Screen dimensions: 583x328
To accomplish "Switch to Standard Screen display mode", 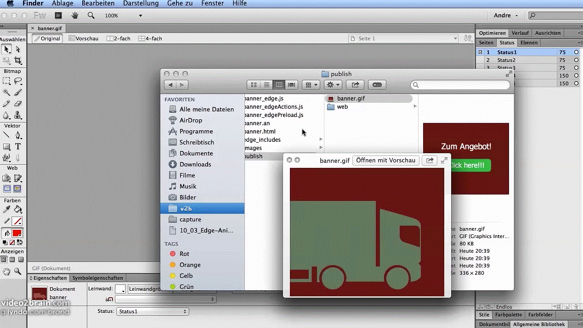I will point(4,260).
